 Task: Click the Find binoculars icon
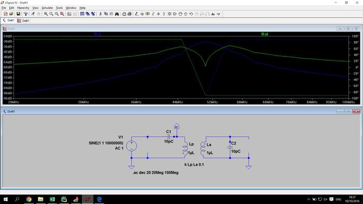(x=117, y=14)
